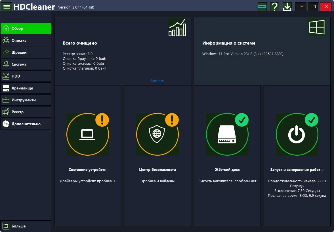Open the Очистка section
The width and height of the screenshot is (334, 232).
pos(26,40)
